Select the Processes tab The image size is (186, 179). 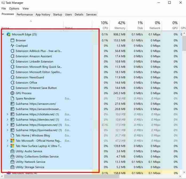tap(8, 14)
